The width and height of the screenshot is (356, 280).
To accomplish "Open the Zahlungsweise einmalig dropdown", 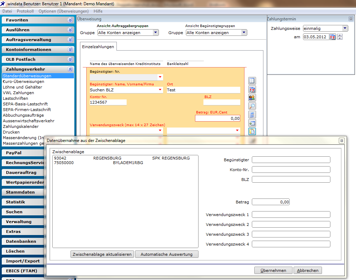I will 345,28.
